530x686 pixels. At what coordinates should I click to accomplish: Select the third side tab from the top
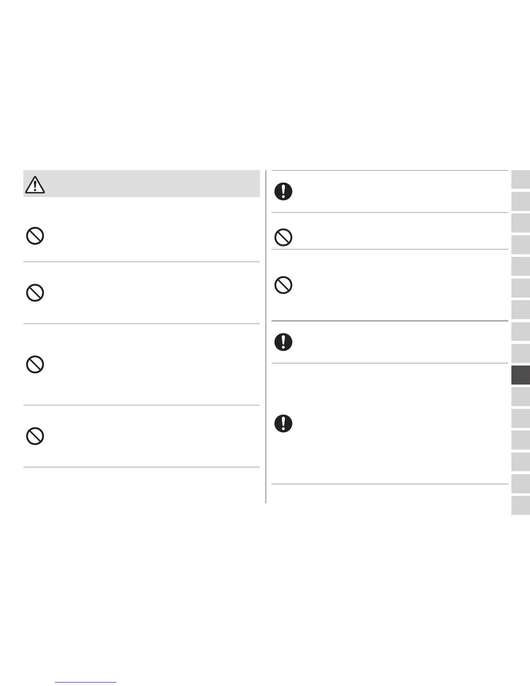click(x=520, y=223)
